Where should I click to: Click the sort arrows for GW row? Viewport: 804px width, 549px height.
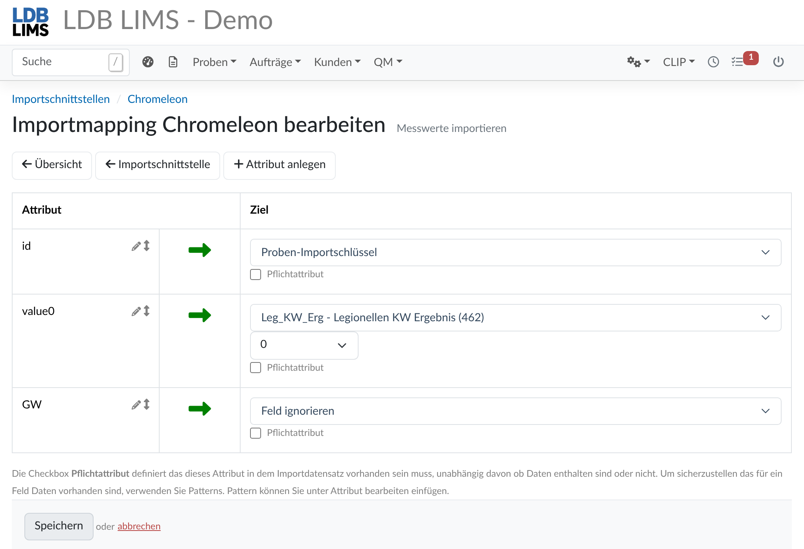tap(147, 404)
